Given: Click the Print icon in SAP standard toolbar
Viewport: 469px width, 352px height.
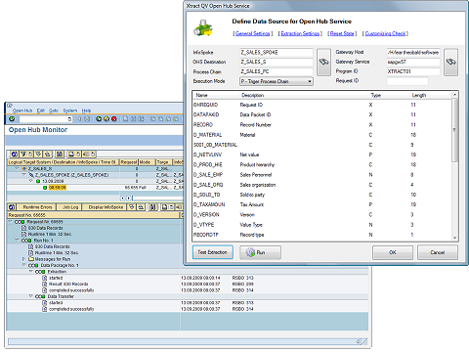Looking at the screenshot, I should pos(125,119).
